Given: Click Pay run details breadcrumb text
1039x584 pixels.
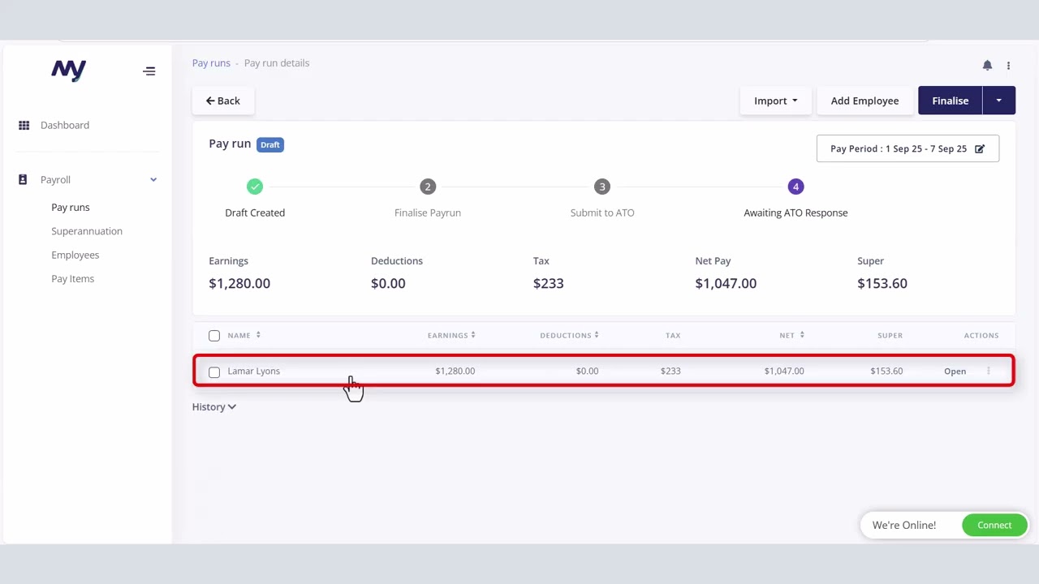Looking at the screenshot, I should coord(277,62).
